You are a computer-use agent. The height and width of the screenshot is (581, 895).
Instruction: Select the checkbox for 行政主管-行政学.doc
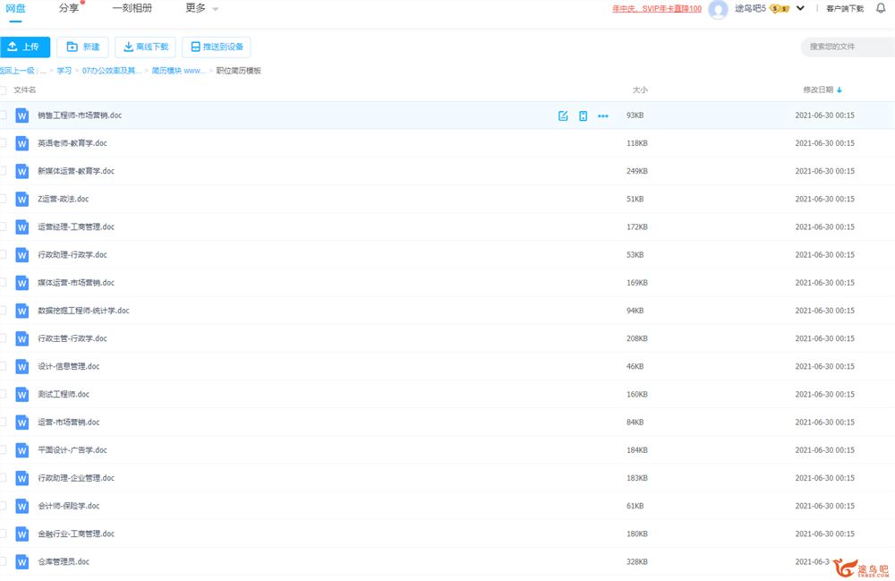pyautogui.click(x=3, y=338)
